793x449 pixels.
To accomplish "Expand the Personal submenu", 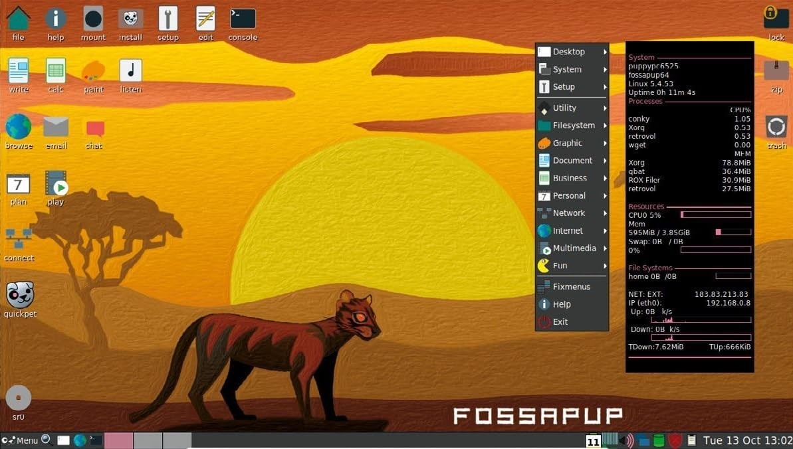I will (x=572, y=196).
